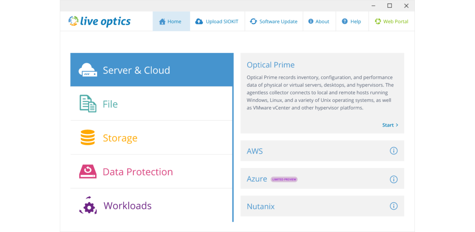Image resolution: width=475 pixels, height=232 pixels.
Task: Click the Storage database stack icon
Action: coord(88,137)
